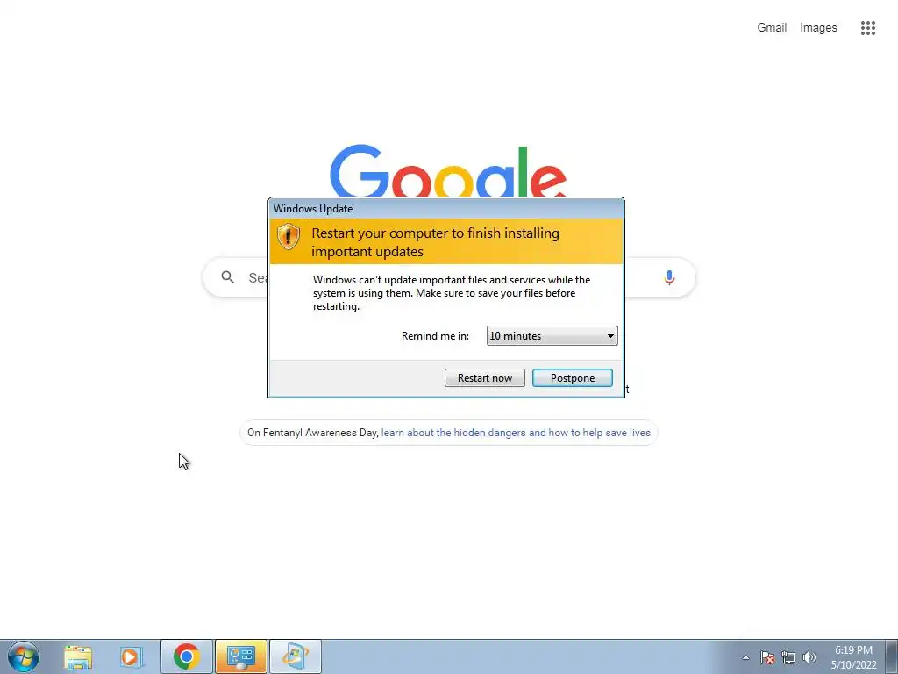The height and width of the screenshot is (674, 898).
Task: Open Action Center flag icon
Action: 767,657
